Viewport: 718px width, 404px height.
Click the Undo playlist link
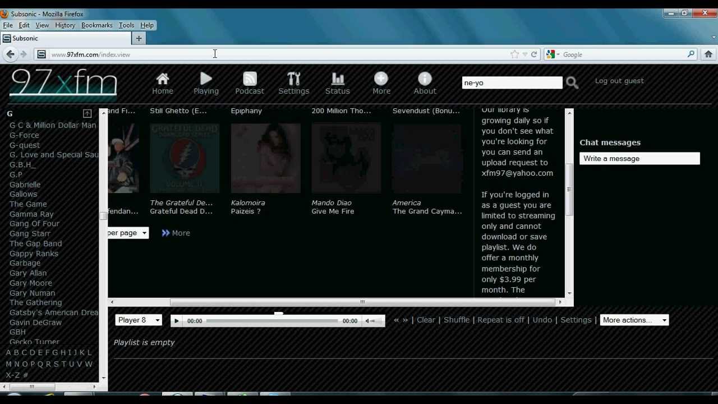[542, 320]
